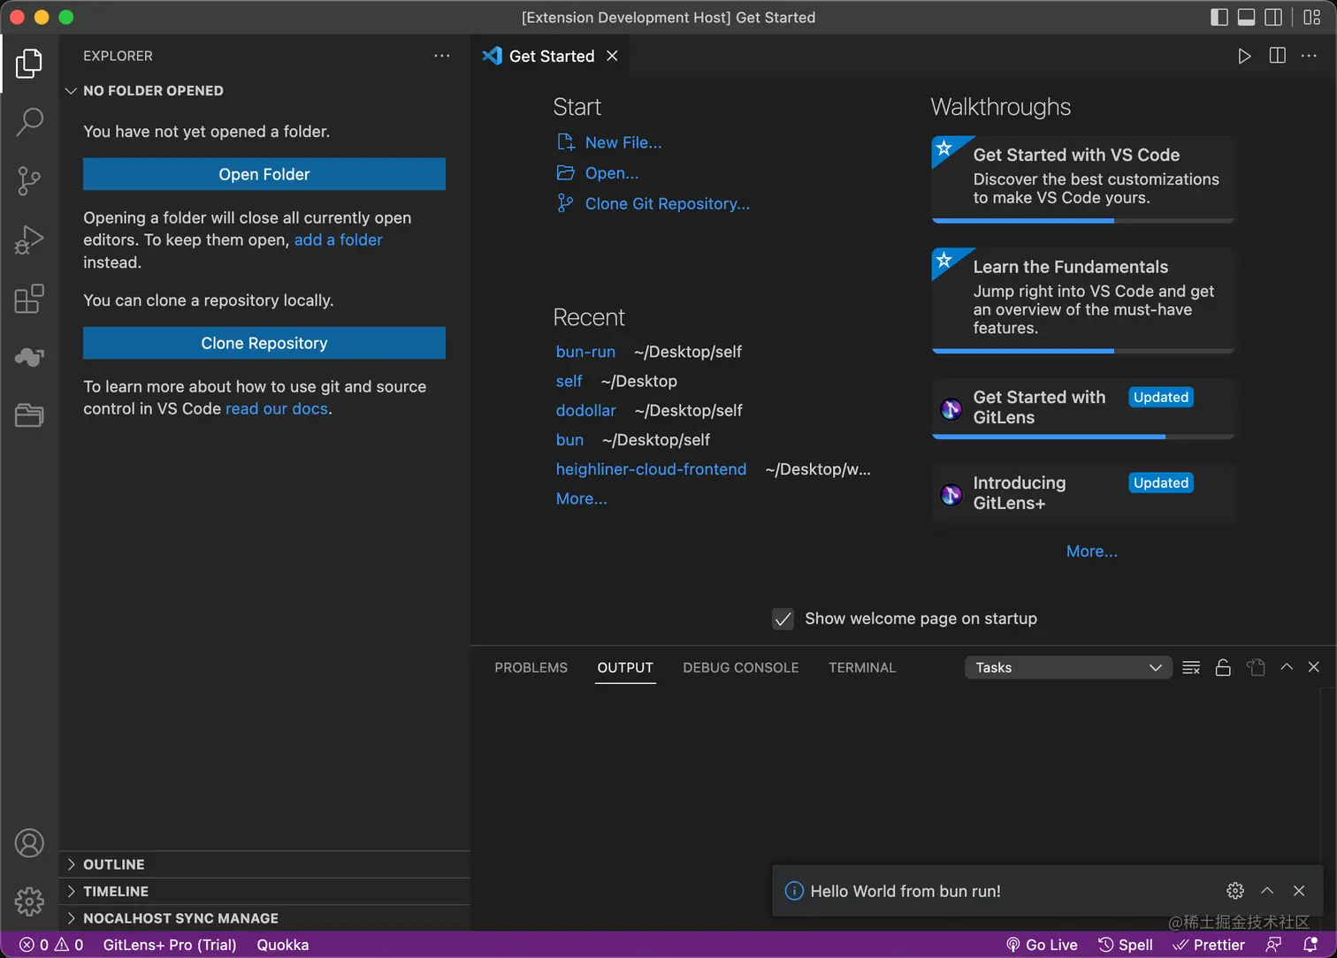Open the Tasks output channel dropdown
Viewport: 1337px width, 958px height.
(1068, 667)
